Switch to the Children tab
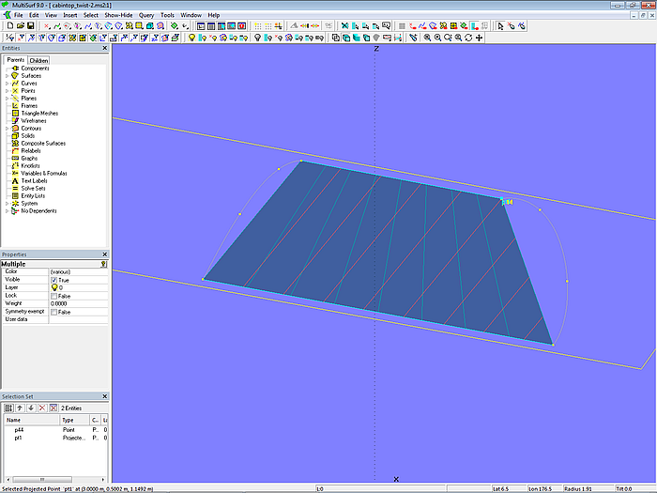The image size is (657, 493). [x=38, y=60]
